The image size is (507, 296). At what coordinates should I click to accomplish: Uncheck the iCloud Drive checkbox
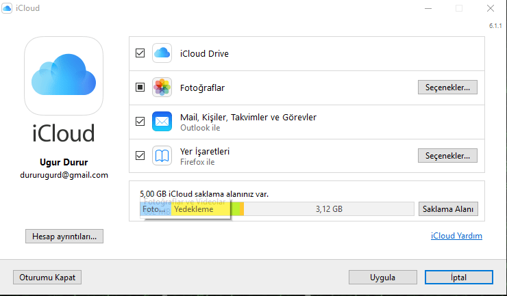click(x=140, y=53)
